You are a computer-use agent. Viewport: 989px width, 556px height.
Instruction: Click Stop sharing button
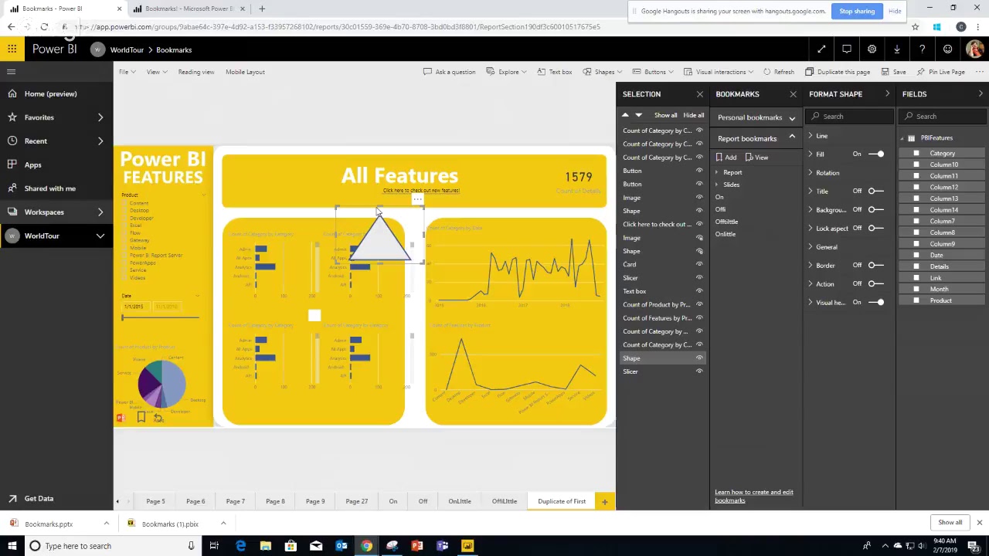point(857,11)
